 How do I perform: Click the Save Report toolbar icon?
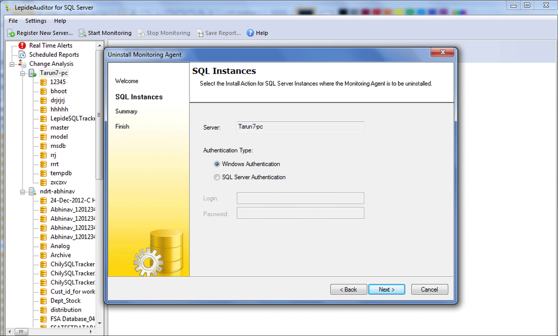click(200, 33)
